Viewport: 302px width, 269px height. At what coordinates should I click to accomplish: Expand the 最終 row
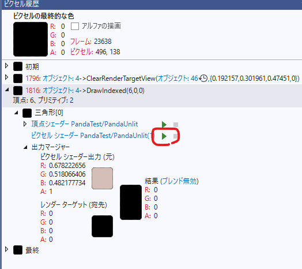(x=6, y=249)
